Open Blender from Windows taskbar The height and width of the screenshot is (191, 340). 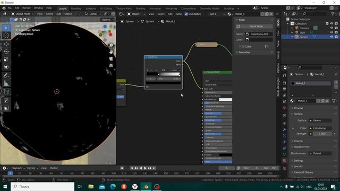coord(146,186)
